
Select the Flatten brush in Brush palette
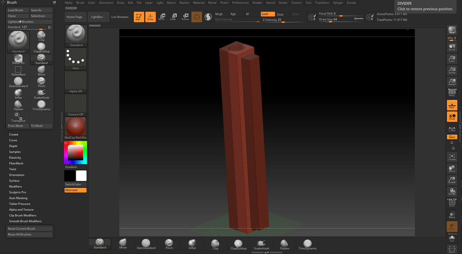18,105
